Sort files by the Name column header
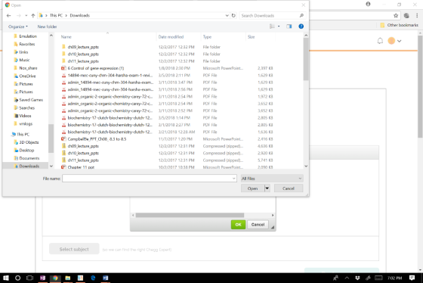423x283 pixels. 66,37
